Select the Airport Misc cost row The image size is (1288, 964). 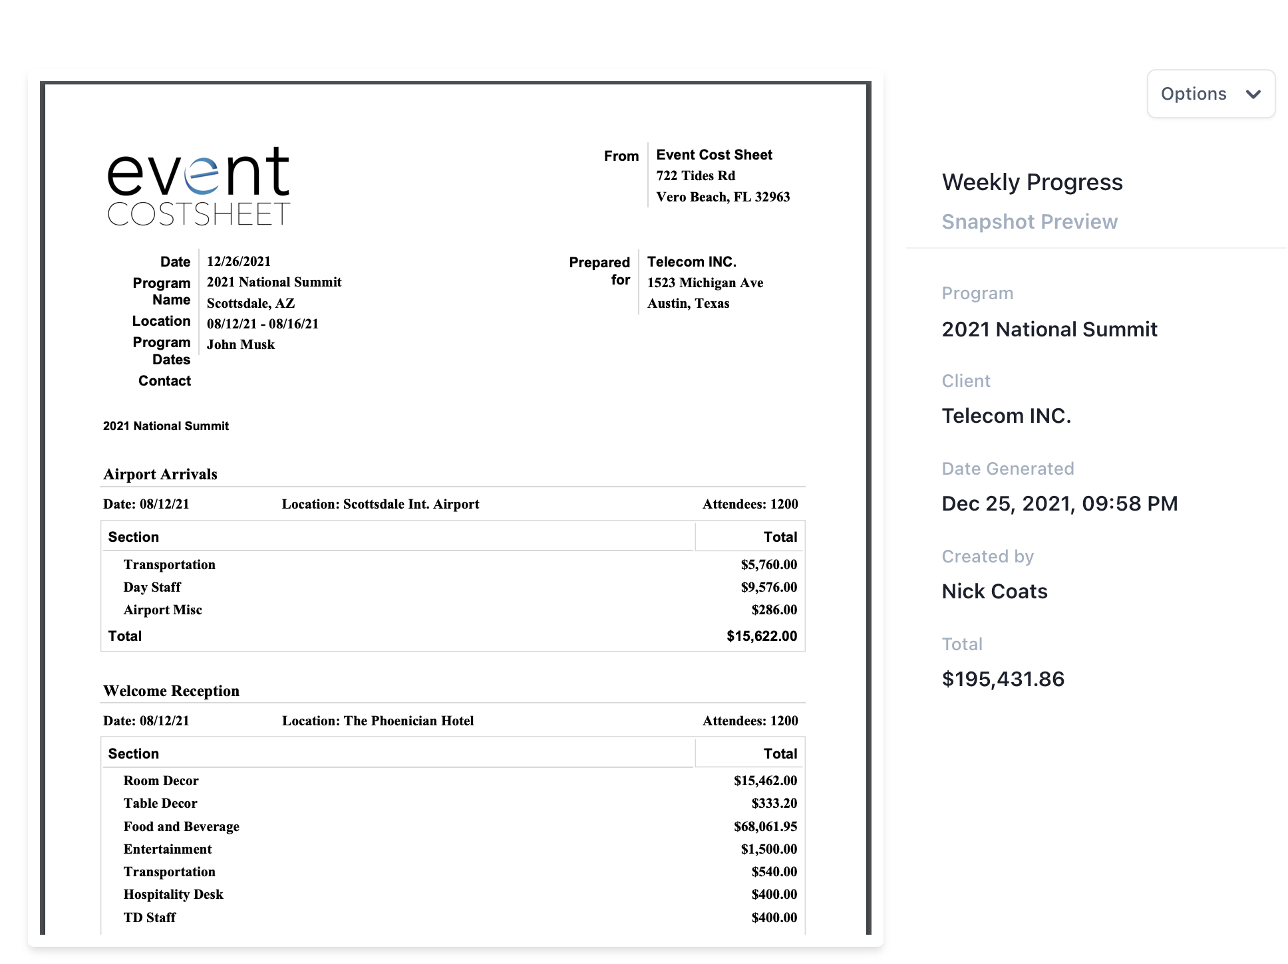[162, 610]
